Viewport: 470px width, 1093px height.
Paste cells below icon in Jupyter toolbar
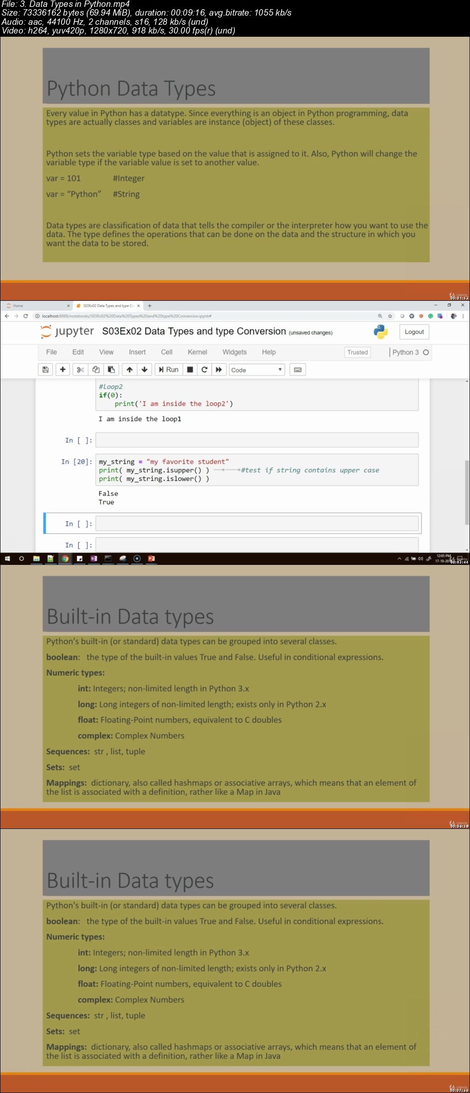tap(111, 370)
